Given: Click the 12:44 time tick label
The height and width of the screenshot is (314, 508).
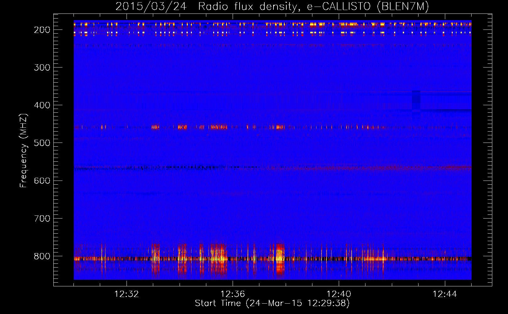Looking at the screenshot, I should tap(445, 294).
